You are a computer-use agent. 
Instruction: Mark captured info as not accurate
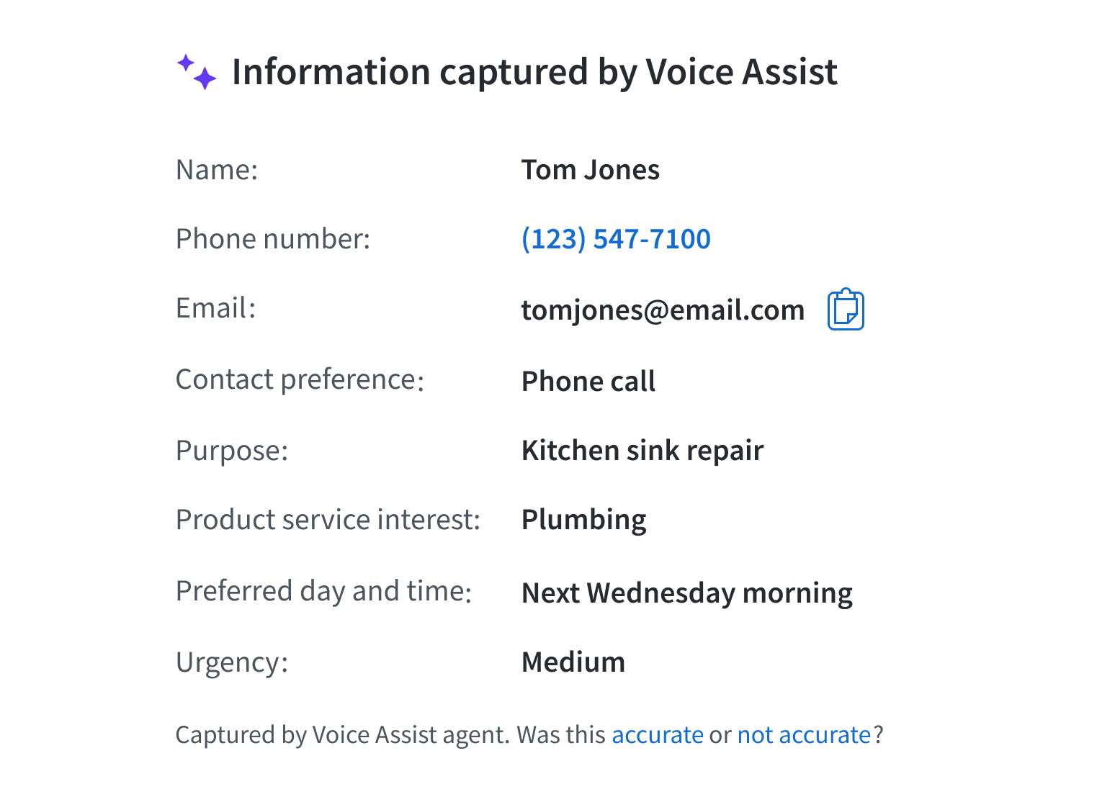click(x=805, y=734)
